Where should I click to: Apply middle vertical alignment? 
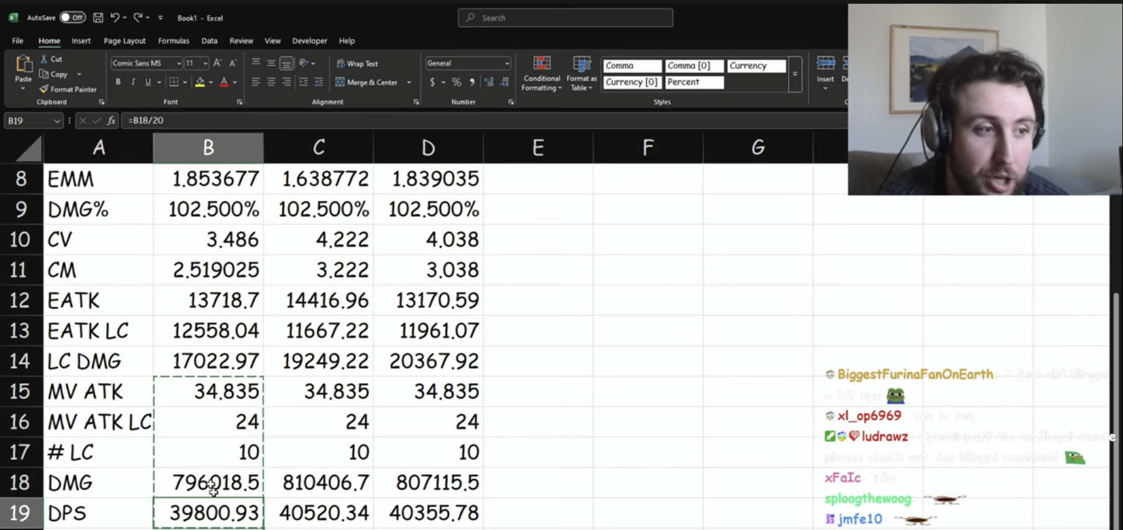(271, 63)
